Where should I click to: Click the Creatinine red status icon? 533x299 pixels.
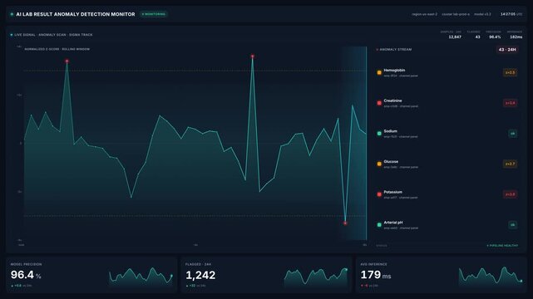point(379,103)
